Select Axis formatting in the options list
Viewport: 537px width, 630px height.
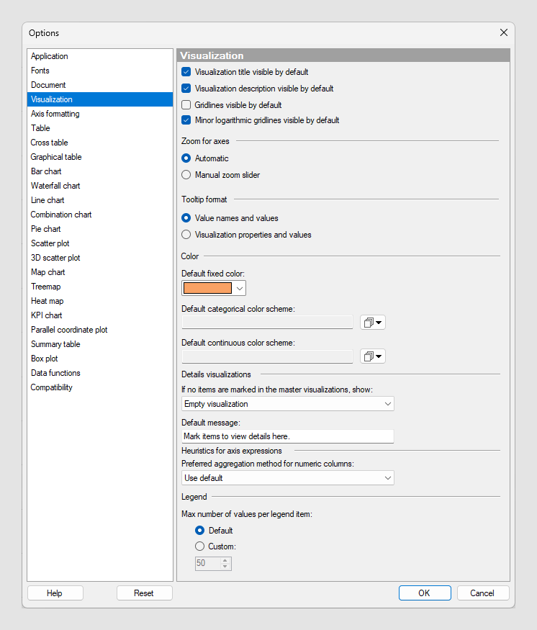tap(100, 114)
